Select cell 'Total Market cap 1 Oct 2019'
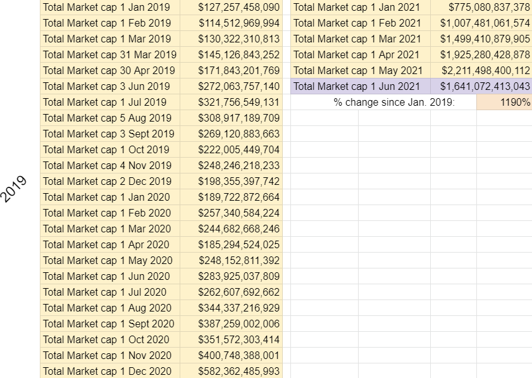The image size is (532, 378). point(110,150)
